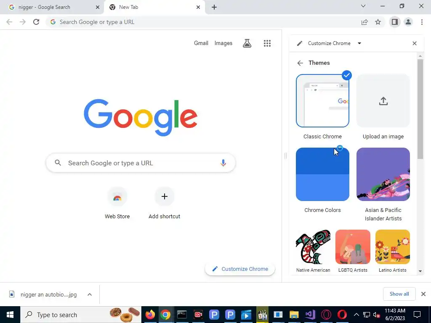Click Add shortcut plus tile

point(165,203)
